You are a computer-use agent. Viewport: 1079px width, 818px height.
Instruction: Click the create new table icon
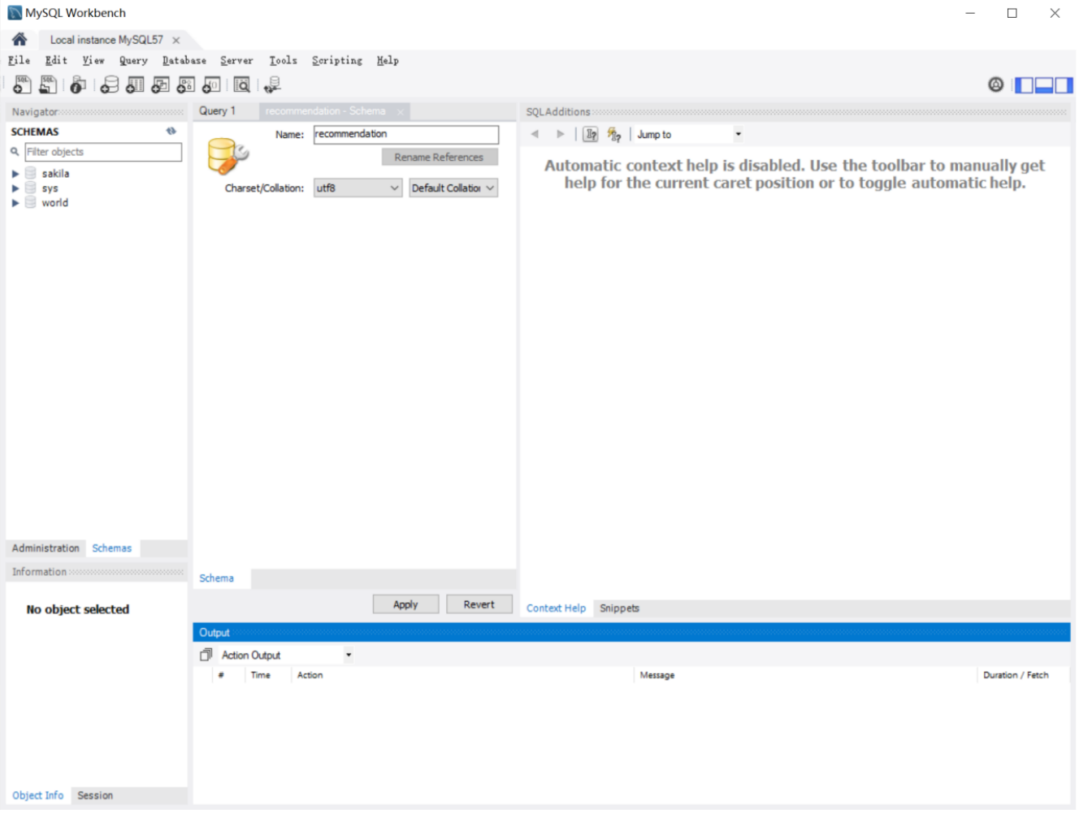(x=135, y=84)
